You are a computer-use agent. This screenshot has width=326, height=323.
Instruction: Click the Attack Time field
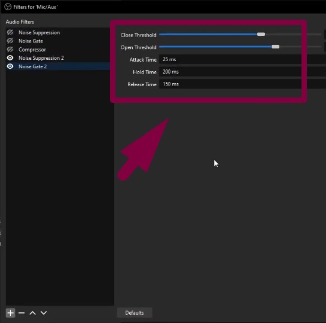[242, 59]
